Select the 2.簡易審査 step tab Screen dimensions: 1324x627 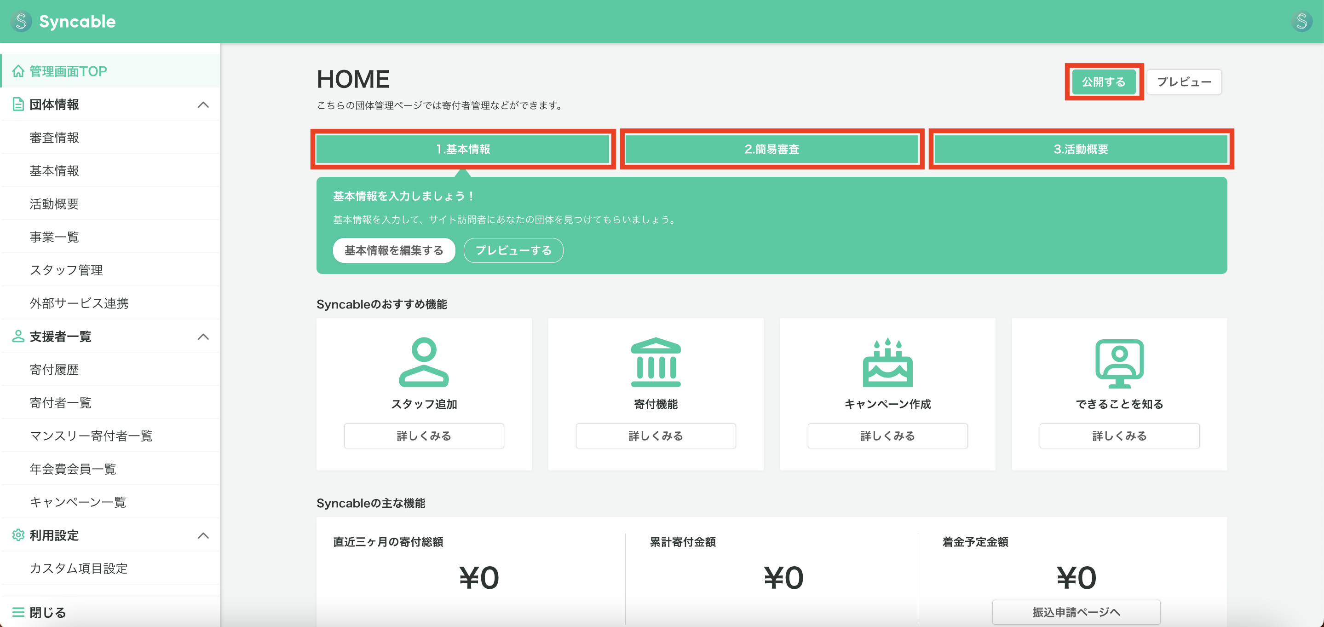(772, 149)
